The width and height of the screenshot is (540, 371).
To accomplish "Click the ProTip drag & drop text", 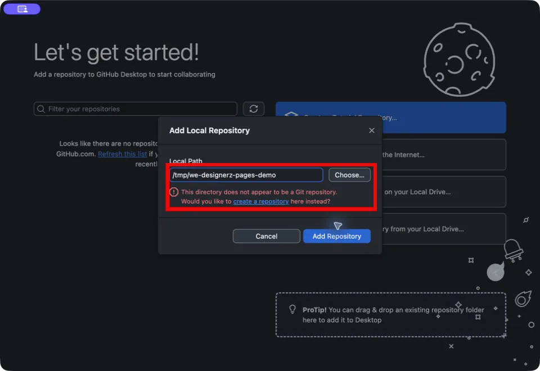I will click(x=393, y=315).
